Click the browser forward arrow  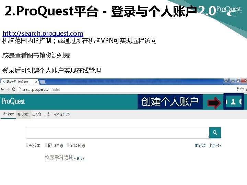pos(8,89)
